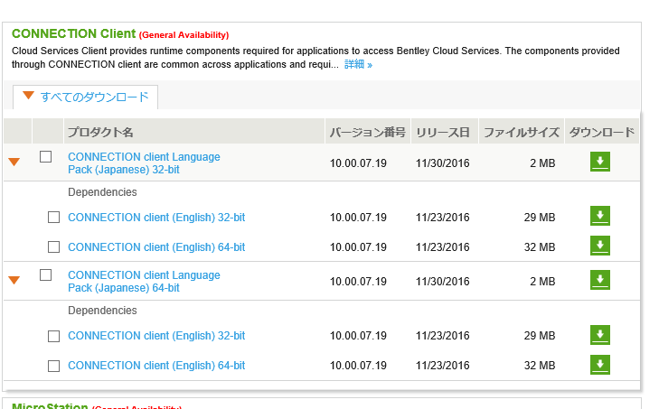
Task: Check English 64-bit dependency of Japanese 64-bit pack
Action: pyautogui.click(x=54, y=367)
